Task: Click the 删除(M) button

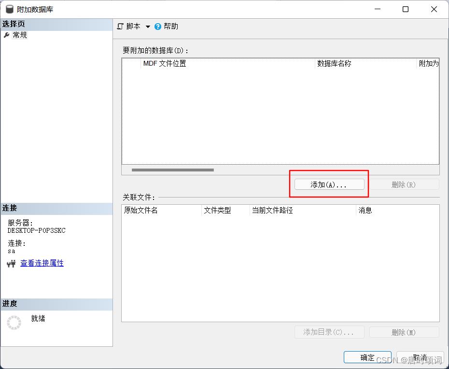Action: (x=404, y=332)
